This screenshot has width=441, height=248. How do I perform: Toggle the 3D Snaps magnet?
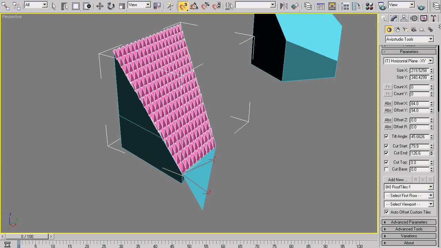pos(183,6)
